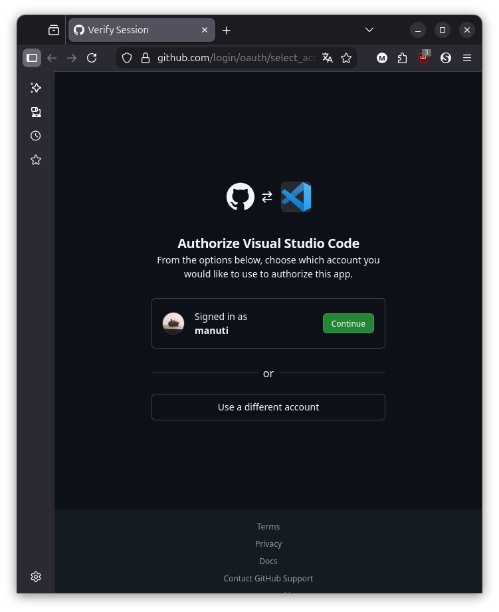499x612 pixels.
Task: Open bookmarks star sidebar icon
Action: [36, 160]
